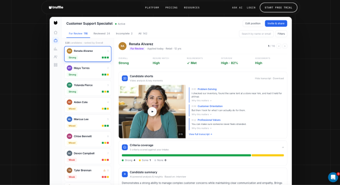Image resolution: width=340 pixels, height=185 pixels.
Task: Open the bar chart analytics sidebar icon
Action: (x=55, y=48)
